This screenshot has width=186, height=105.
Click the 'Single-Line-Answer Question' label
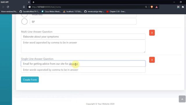[37, 59]
